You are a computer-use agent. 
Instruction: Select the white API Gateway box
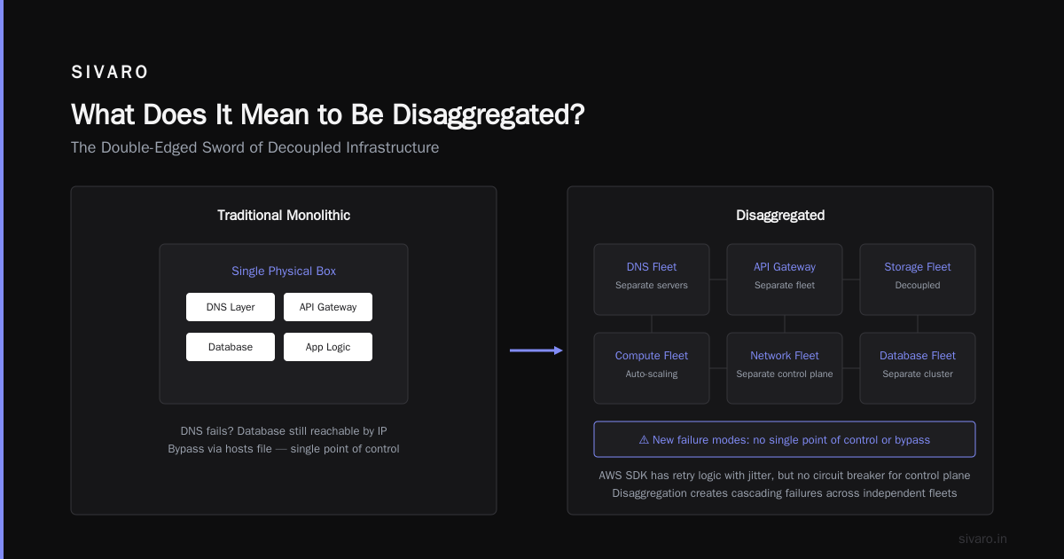click(328, 307)
